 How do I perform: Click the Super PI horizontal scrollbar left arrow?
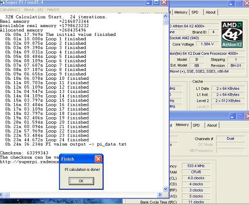(x=1, y=194)
